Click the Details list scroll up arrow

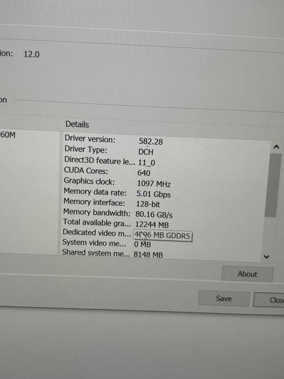(x=276, y=147)
